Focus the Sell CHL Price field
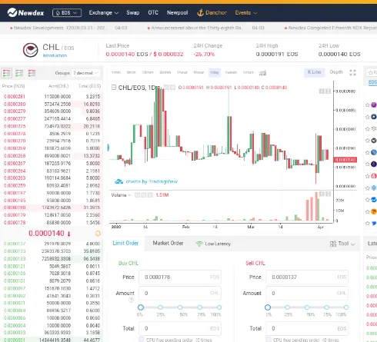 [x=307, y=277]
